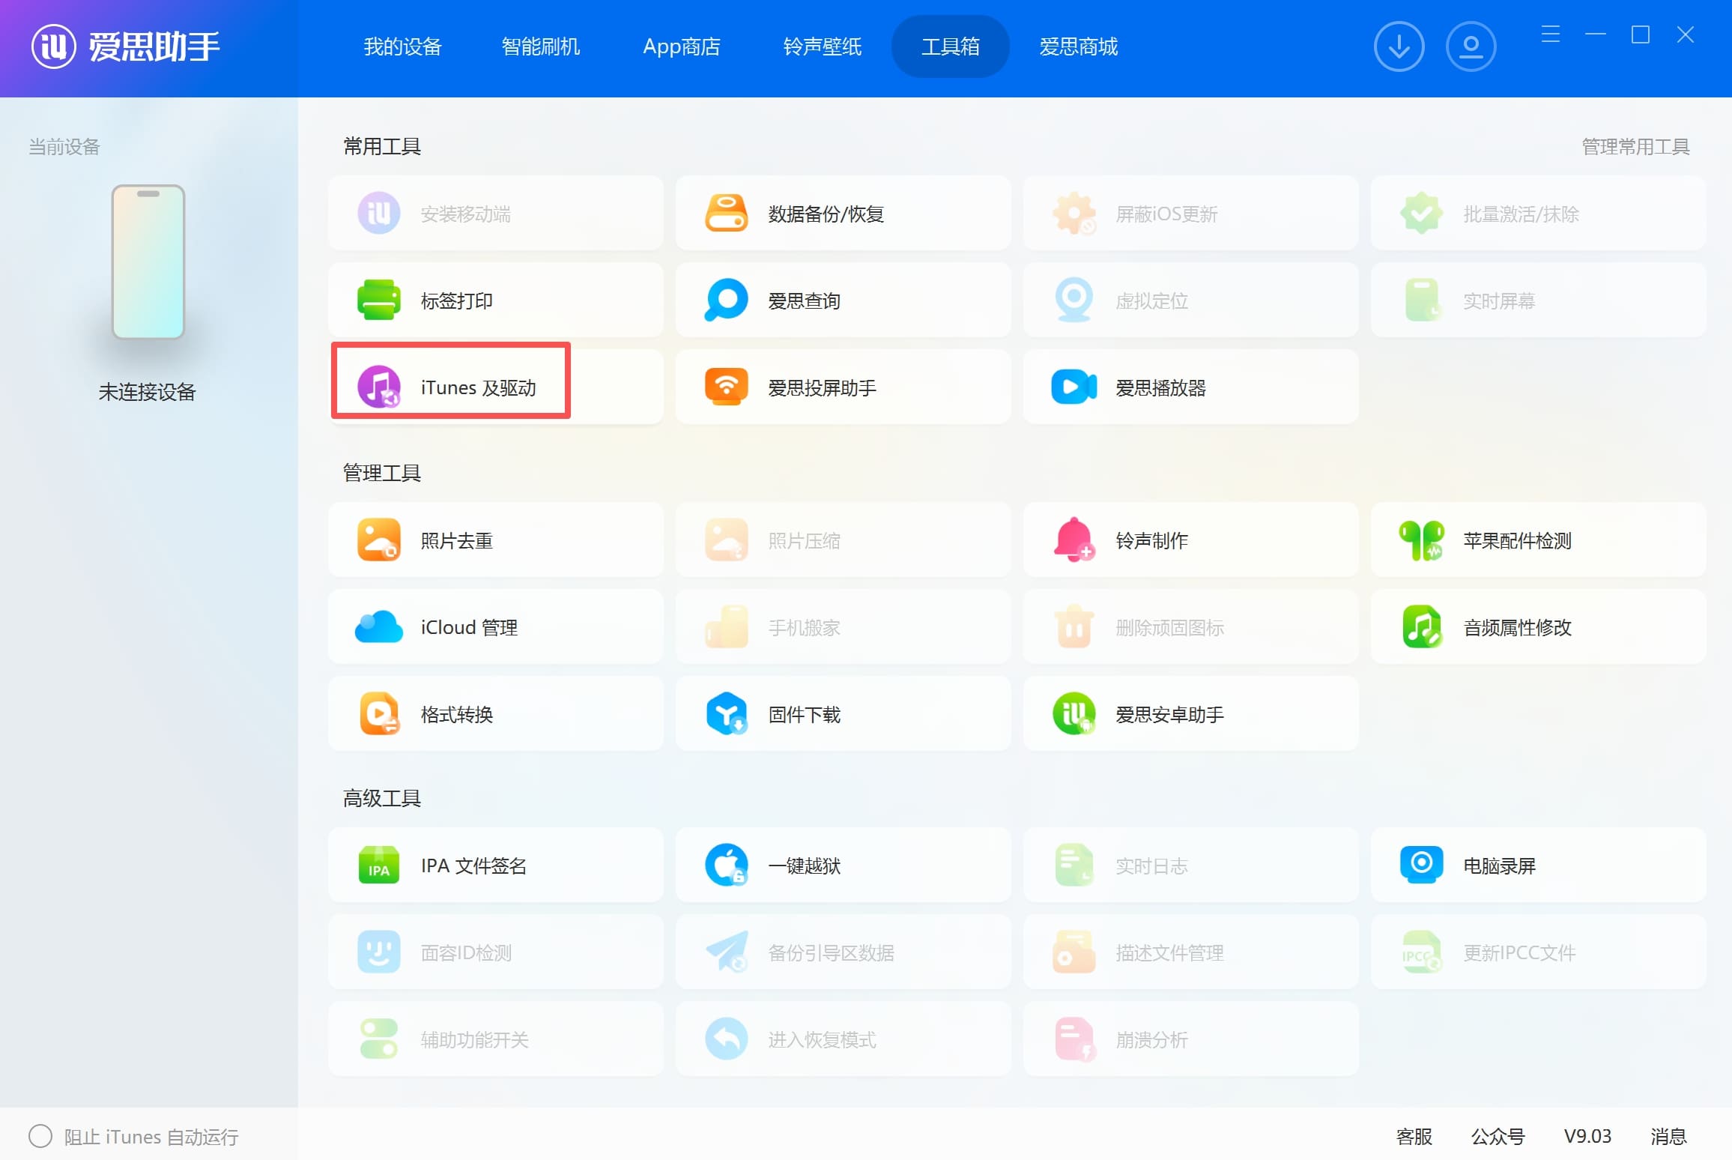
Task: Open 爱思查询 magnifier icon
Action: (726, 300)
